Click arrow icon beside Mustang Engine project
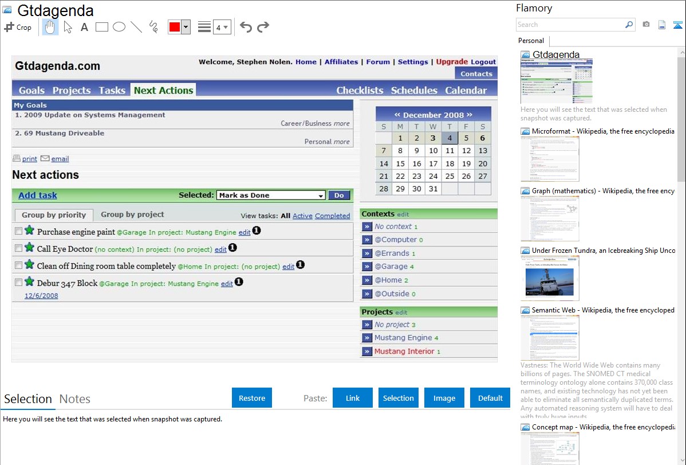 point(366,338)
